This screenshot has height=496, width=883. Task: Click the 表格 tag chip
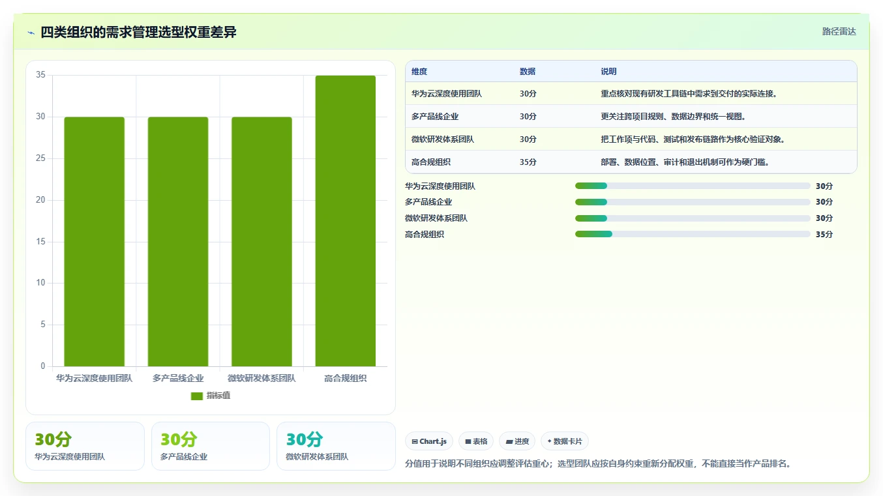[476, 441]
